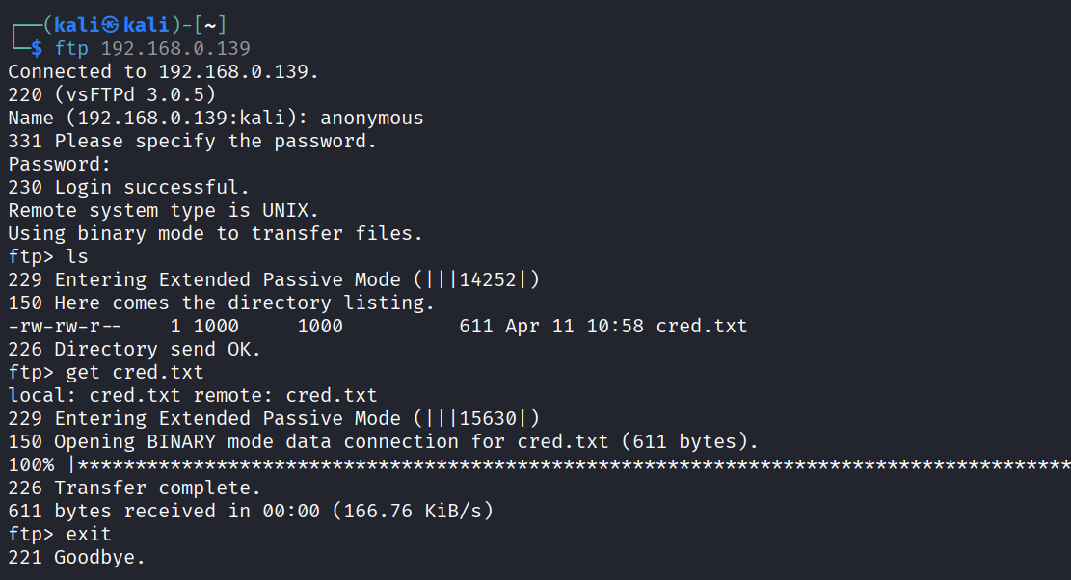Click the tilde directory in prompt brackets

(x=210, y=25)
